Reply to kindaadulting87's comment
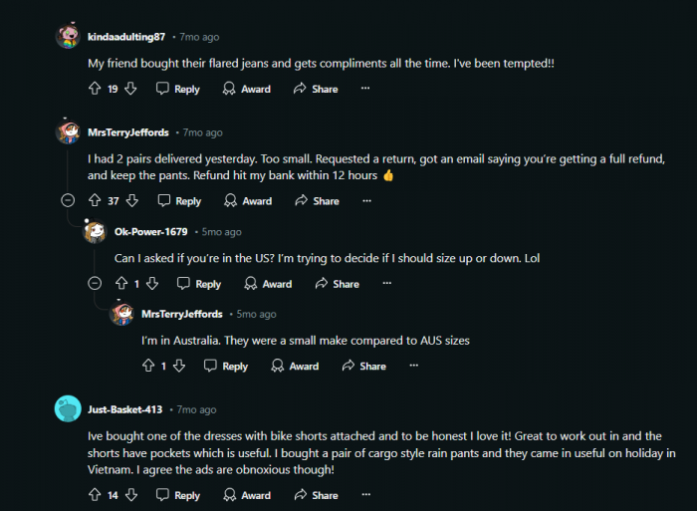Viewport: 697px width, 511px height. [178, 89]
